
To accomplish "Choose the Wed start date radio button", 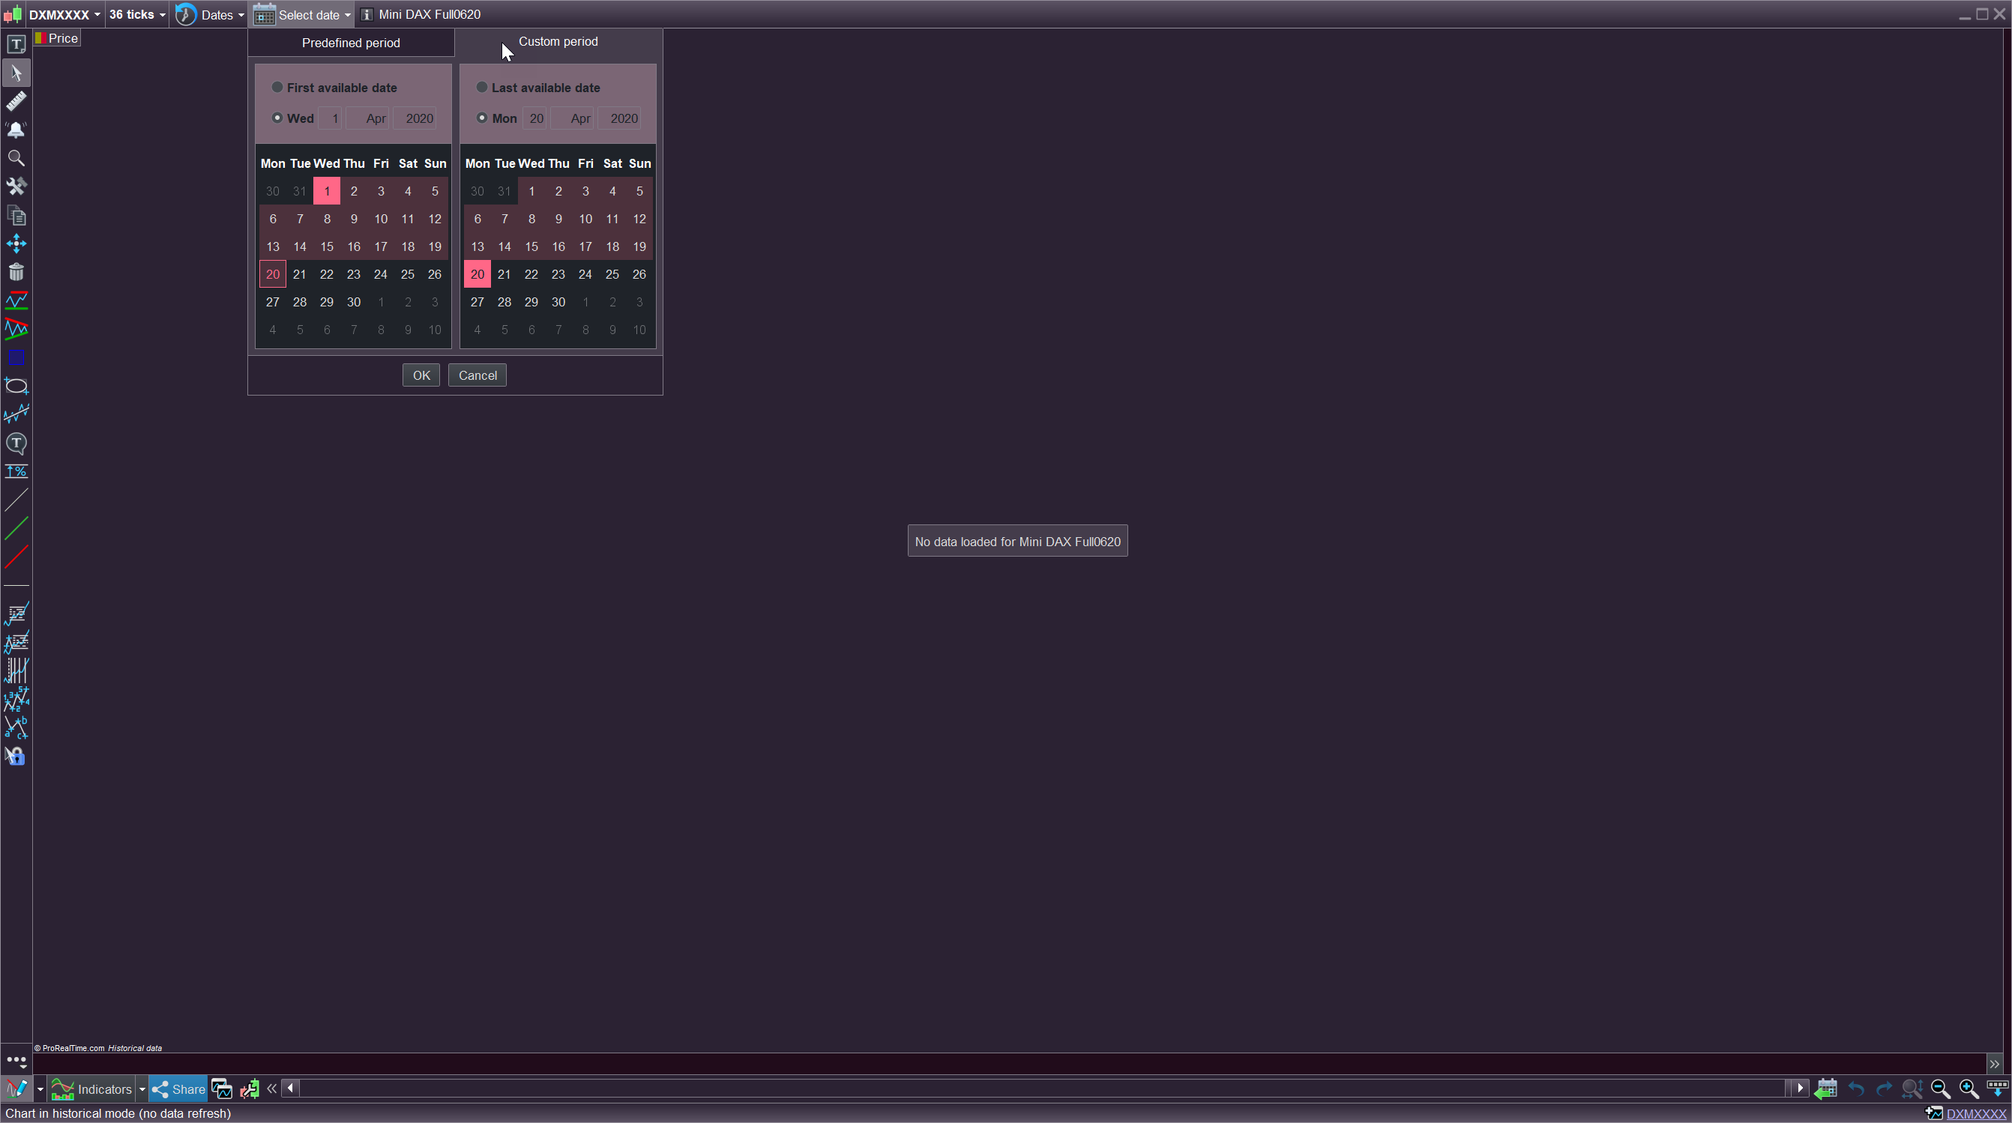I will click(277, 118).
